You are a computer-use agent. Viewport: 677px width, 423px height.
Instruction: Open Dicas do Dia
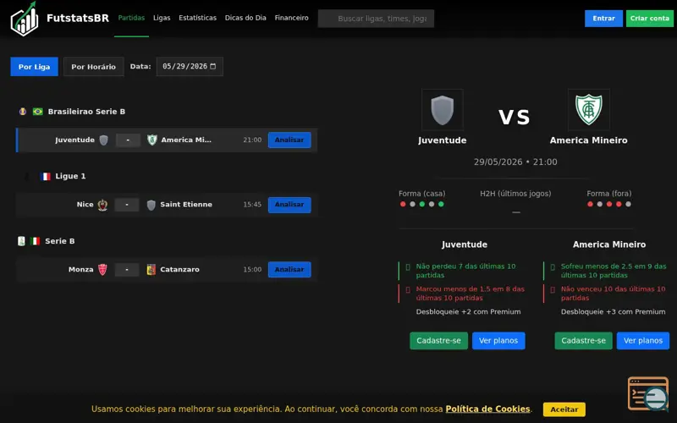(x=245, y=18)
